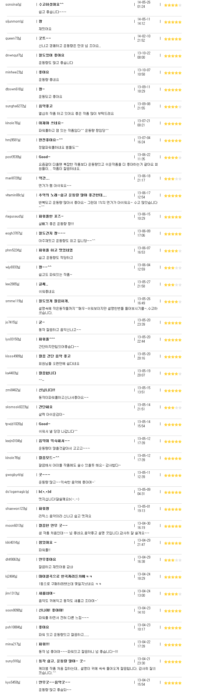Open the review titled 'Good~' by post3539

(44, 157)
